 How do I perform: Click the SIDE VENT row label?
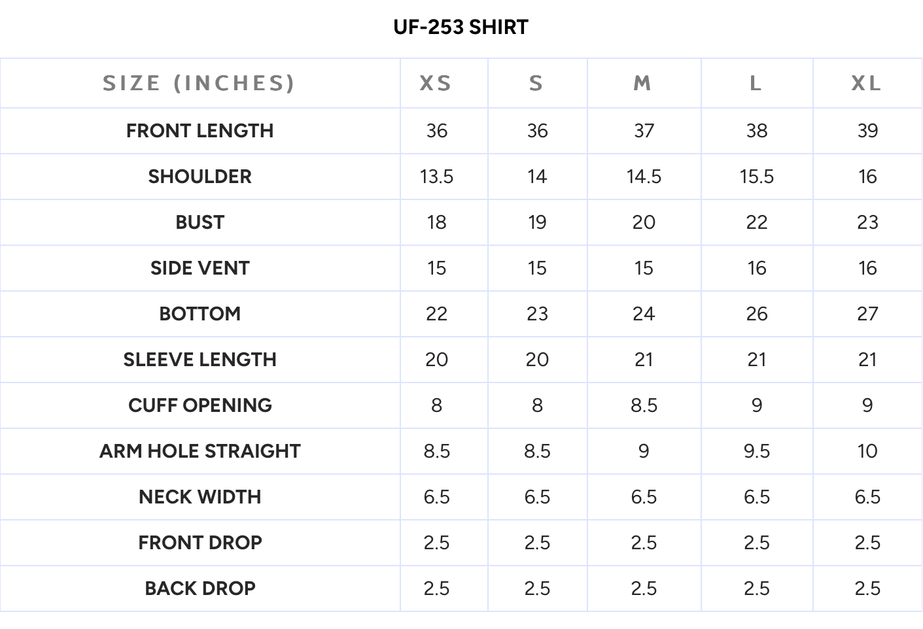tap(200, 268)
